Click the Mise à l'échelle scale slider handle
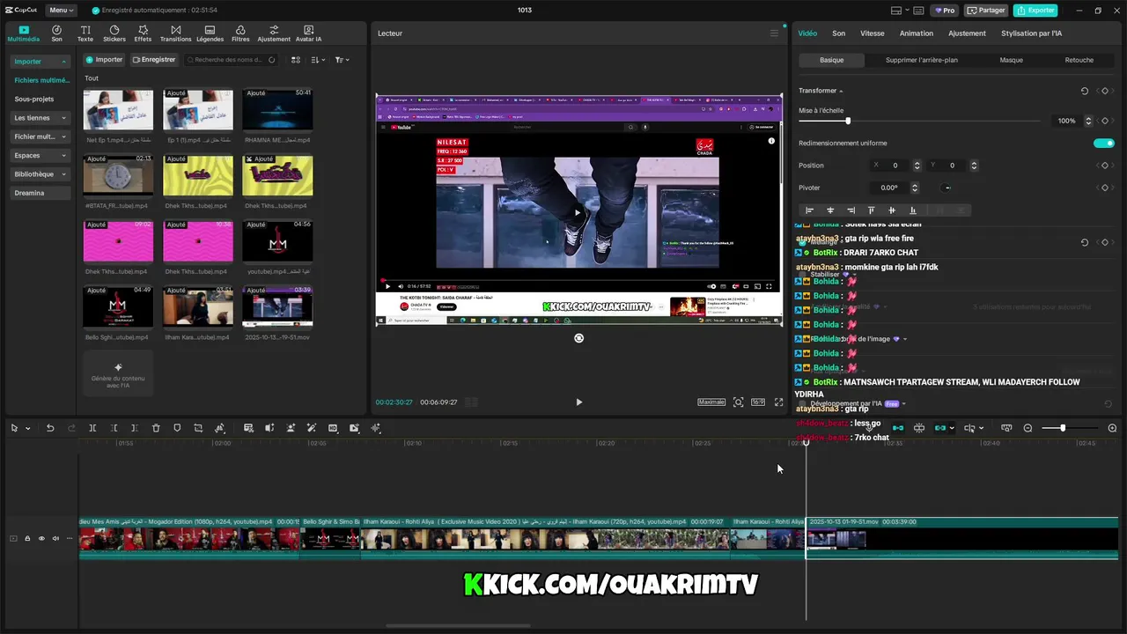Image resolution: width=1127 pixels, height=634 pixels. pyautogui.click(x=848, y=121)
